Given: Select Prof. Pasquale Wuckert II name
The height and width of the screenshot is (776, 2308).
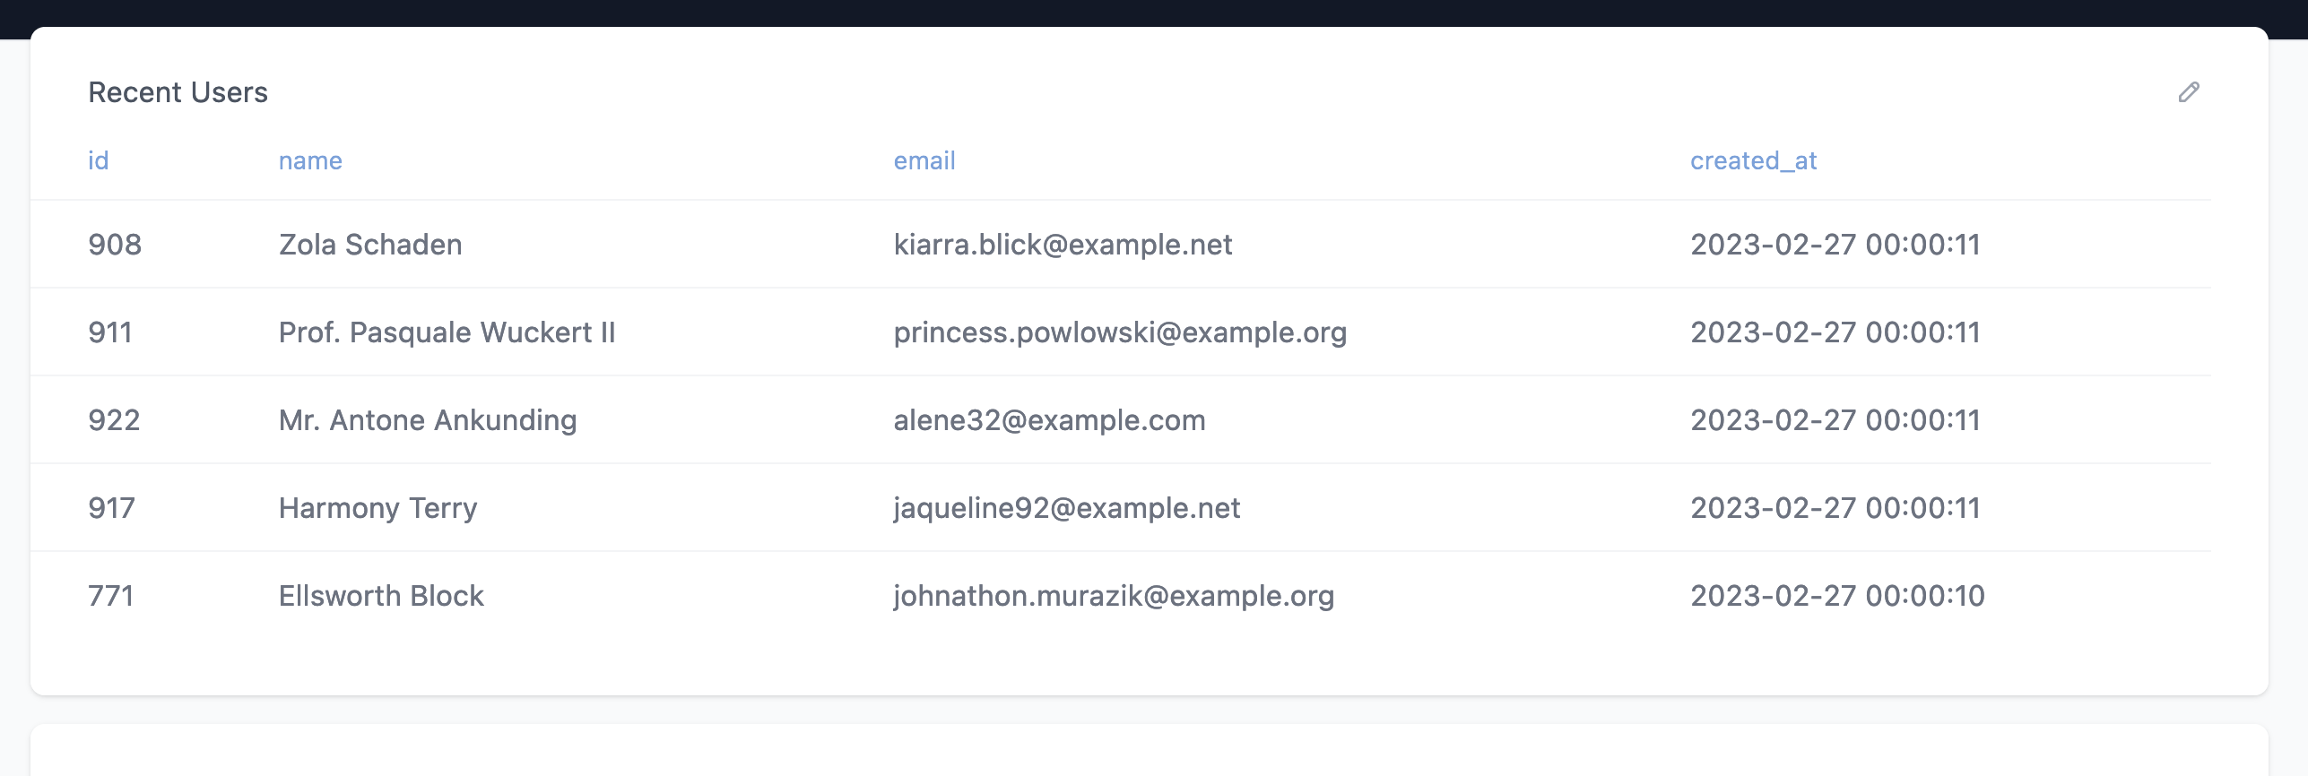Looking at the screenshot, I should [x=447, y=332].
